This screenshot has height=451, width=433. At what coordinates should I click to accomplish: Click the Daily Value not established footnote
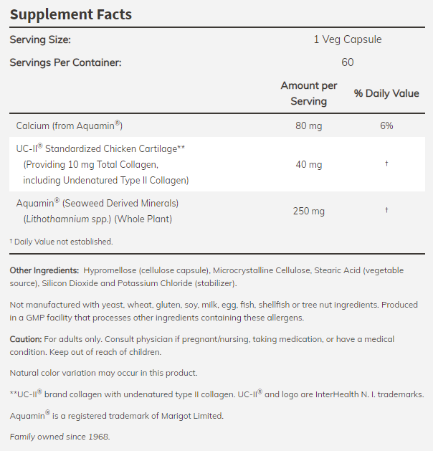[x=62, y=242]
